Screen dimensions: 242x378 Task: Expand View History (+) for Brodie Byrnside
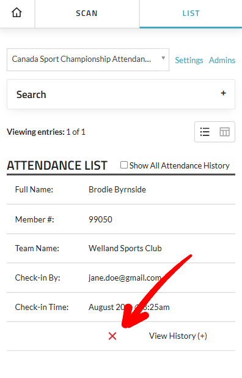[178, 336]
